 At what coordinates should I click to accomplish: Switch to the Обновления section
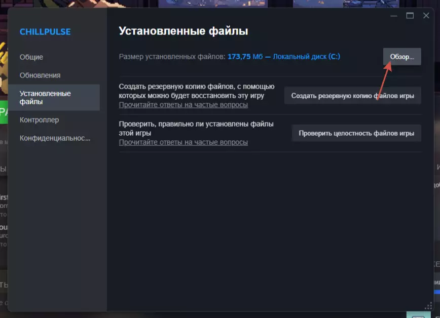click(x=40, y=75)
